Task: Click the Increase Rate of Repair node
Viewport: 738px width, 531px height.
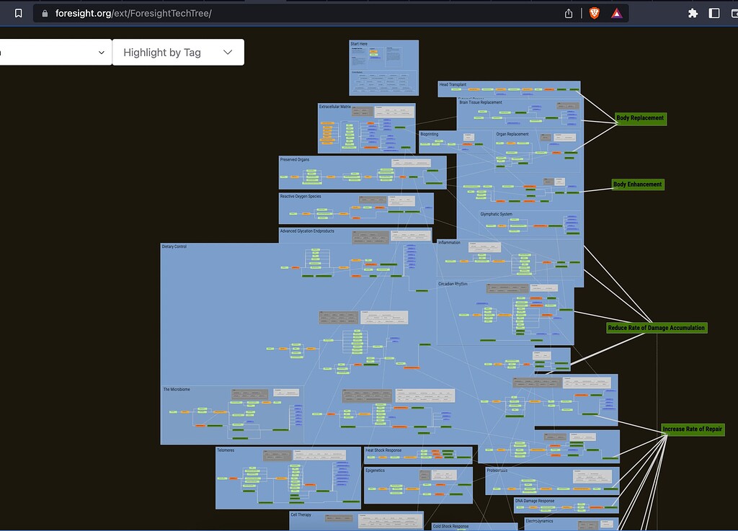Action: coord(693,429)
